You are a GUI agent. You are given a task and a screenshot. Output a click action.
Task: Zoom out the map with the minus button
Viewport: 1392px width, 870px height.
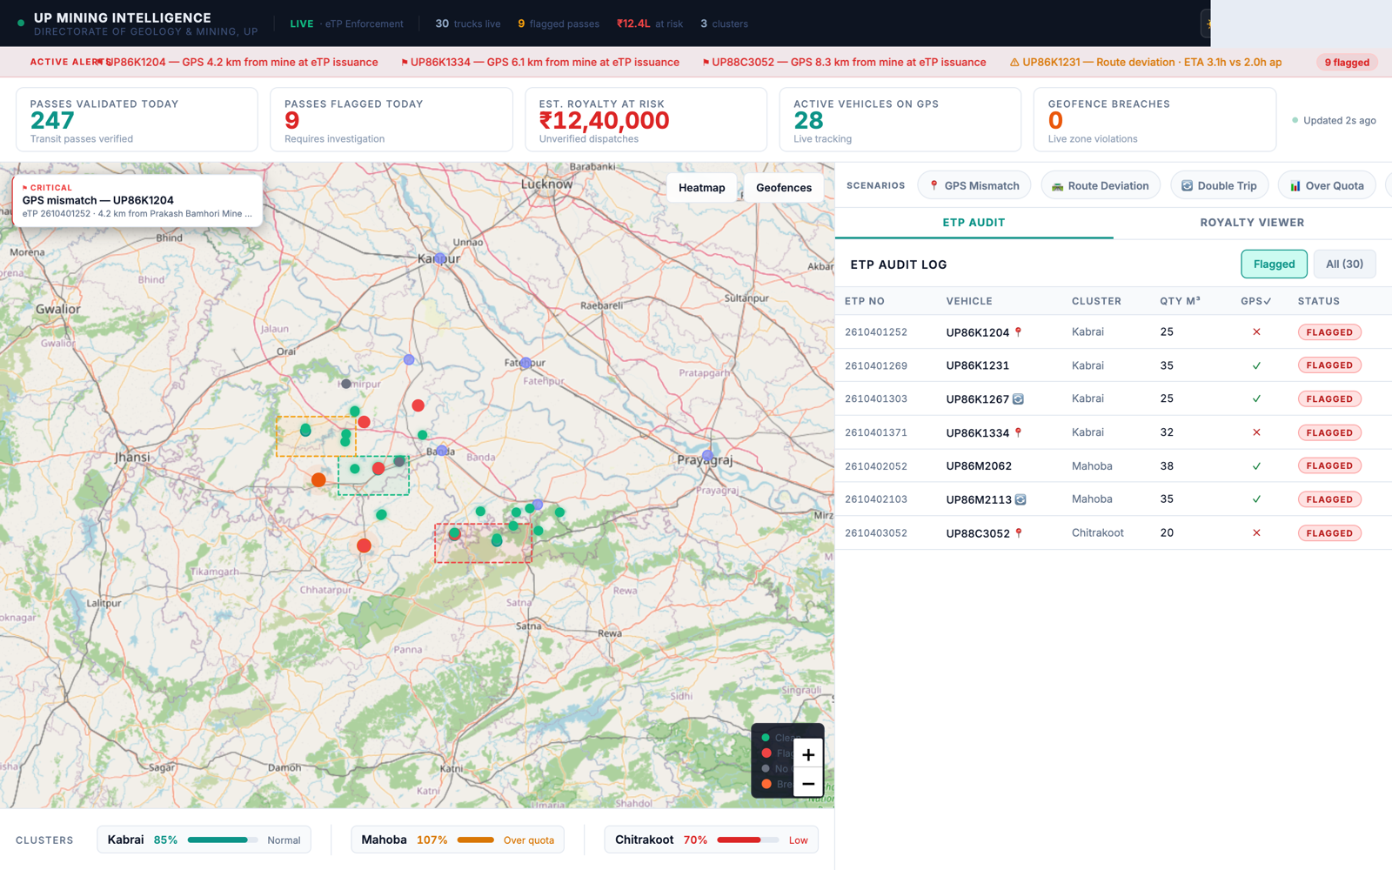[x=807, y=783]
